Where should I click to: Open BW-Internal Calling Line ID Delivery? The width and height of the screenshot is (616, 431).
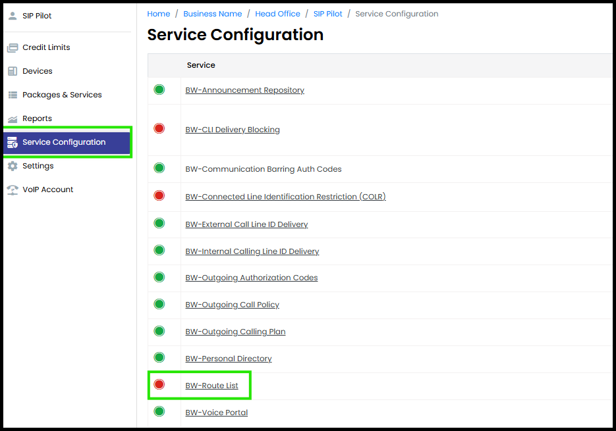pos(252,251)
